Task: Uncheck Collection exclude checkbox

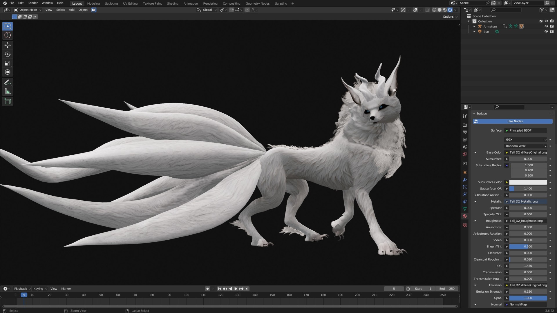Action: point(541,21)
